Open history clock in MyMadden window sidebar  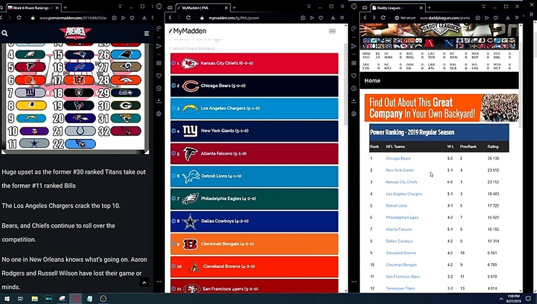coord(159,88)
